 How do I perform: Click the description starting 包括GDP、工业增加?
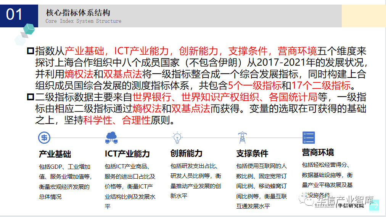pyautogui.click(x=65, y=182)
